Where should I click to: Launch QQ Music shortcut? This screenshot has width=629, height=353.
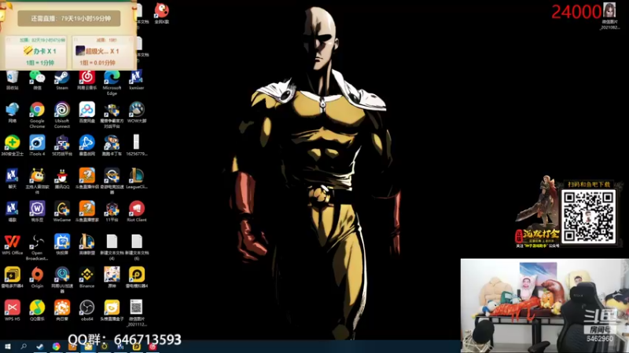pos(37,311)
